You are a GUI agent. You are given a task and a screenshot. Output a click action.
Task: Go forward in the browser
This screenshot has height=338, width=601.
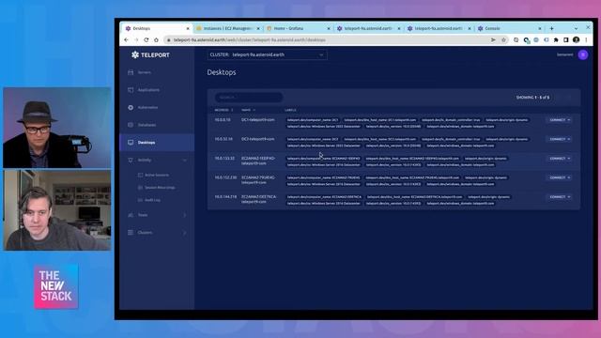[x=136, y=39]
